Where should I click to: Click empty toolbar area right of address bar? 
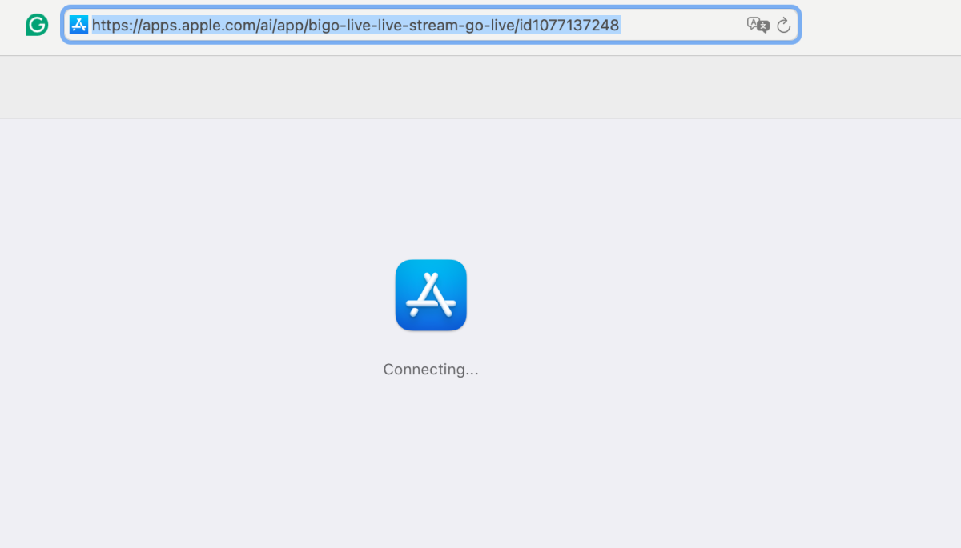(881, 26)
